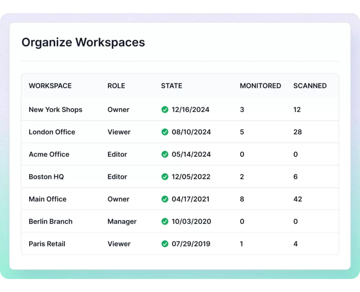
Task: Sort table by ROLE column header
Action: pyautogui.click(x=116, y=86)
